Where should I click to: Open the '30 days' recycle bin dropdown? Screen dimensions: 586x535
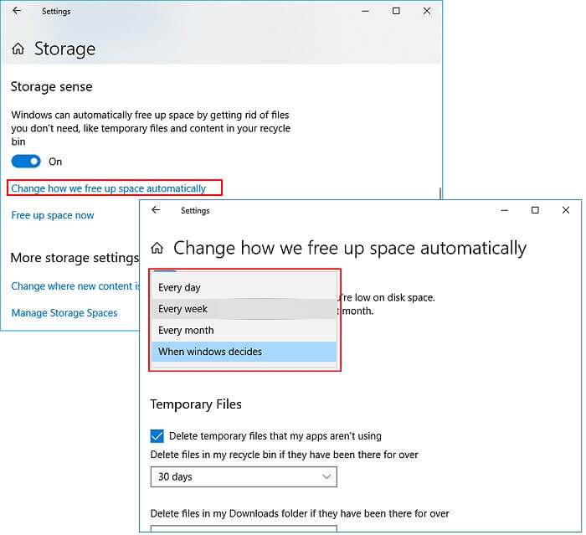click(x=244, y=477)
